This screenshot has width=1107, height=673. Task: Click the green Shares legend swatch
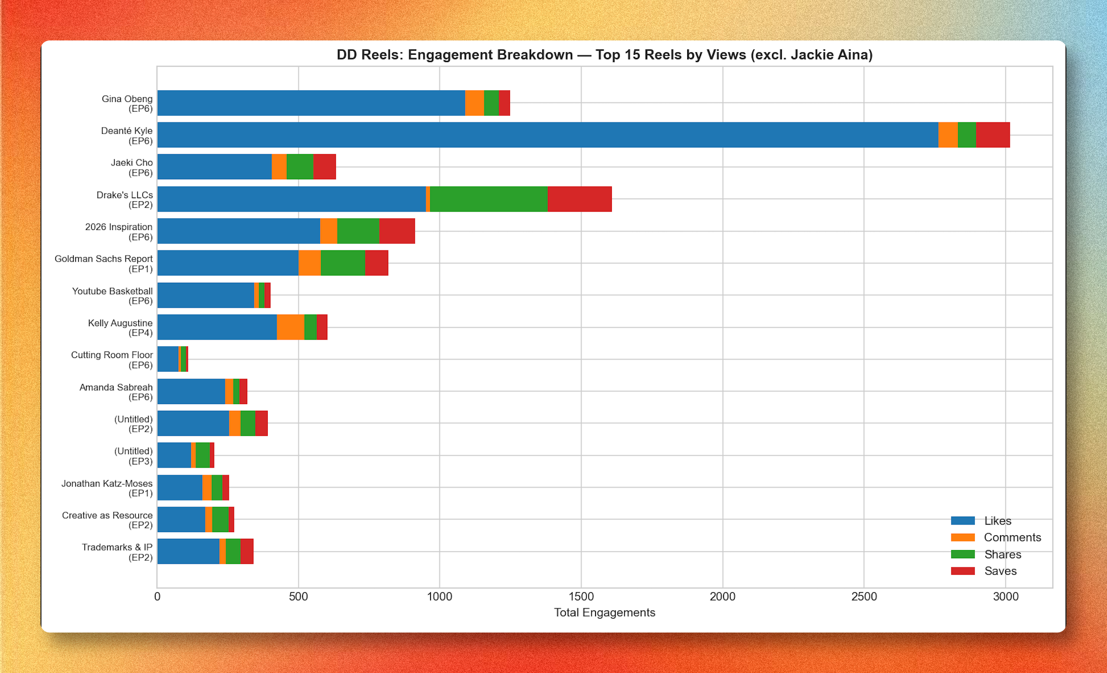pos(963,555)
